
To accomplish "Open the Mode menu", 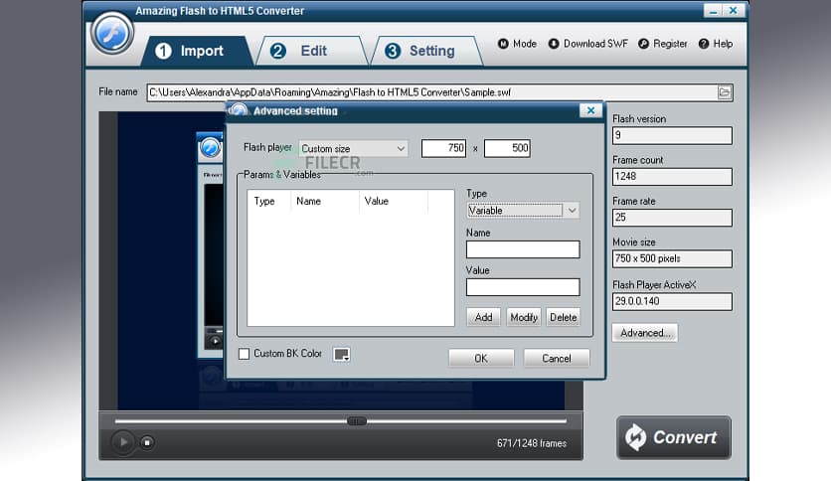I will click(x=517, y=44).
